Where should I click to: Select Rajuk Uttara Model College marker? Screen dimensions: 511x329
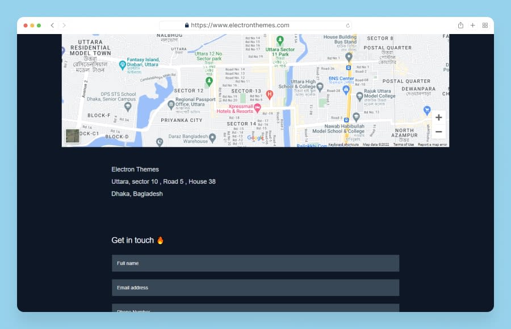359,96
